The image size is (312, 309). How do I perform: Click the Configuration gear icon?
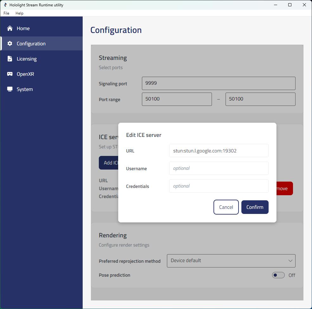pyautogui.click(x=10, y=43)
